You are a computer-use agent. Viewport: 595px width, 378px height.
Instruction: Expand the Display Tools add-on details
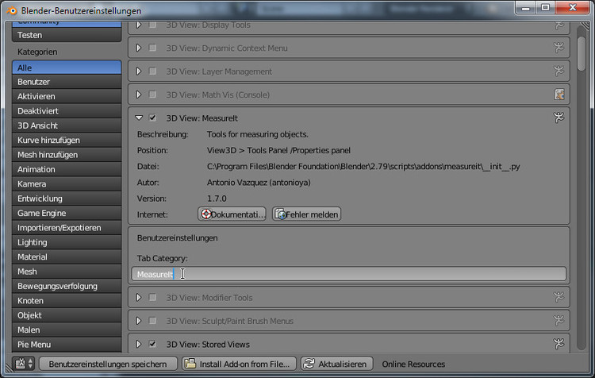click(139, 25)
